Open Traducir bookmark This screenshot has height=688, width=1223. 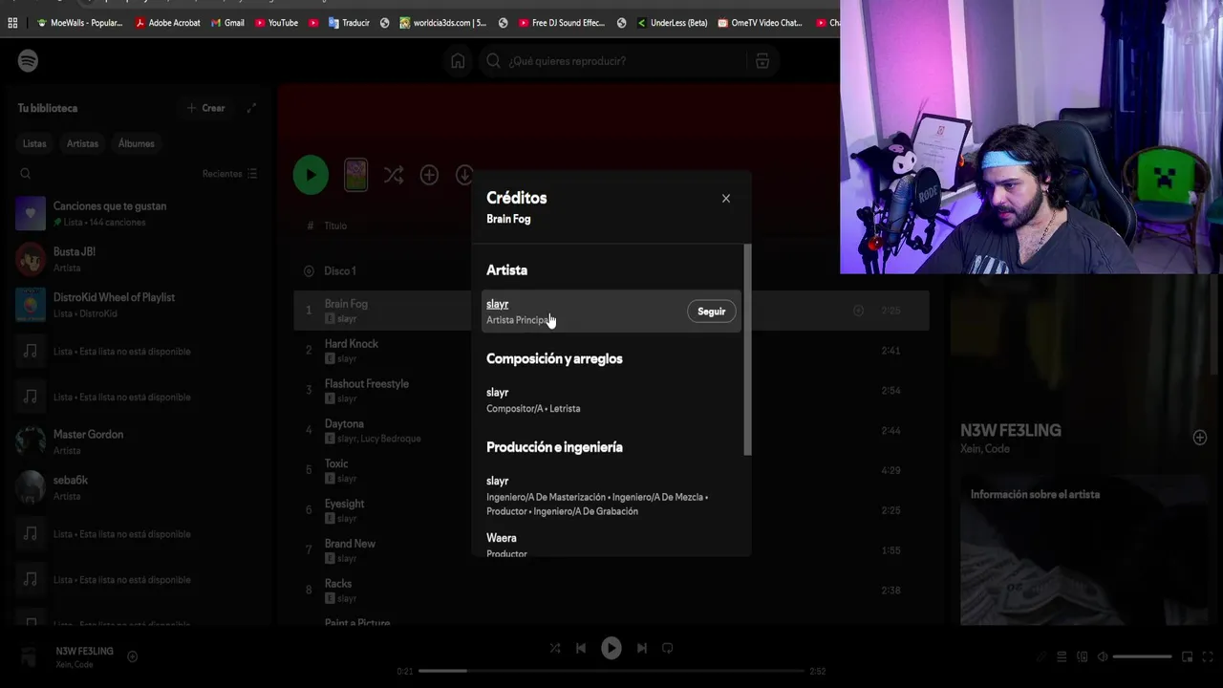(349, 23)
